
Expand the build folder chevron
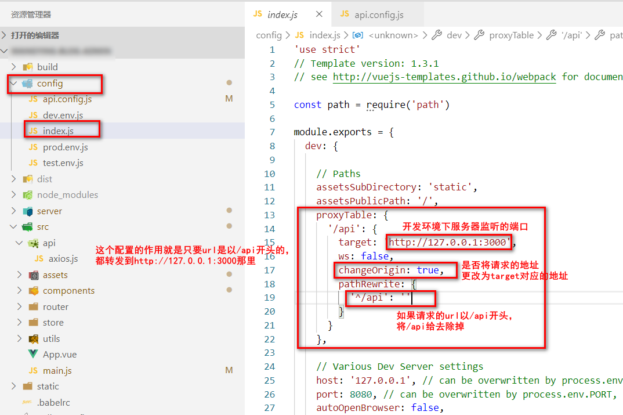point(13,67)
